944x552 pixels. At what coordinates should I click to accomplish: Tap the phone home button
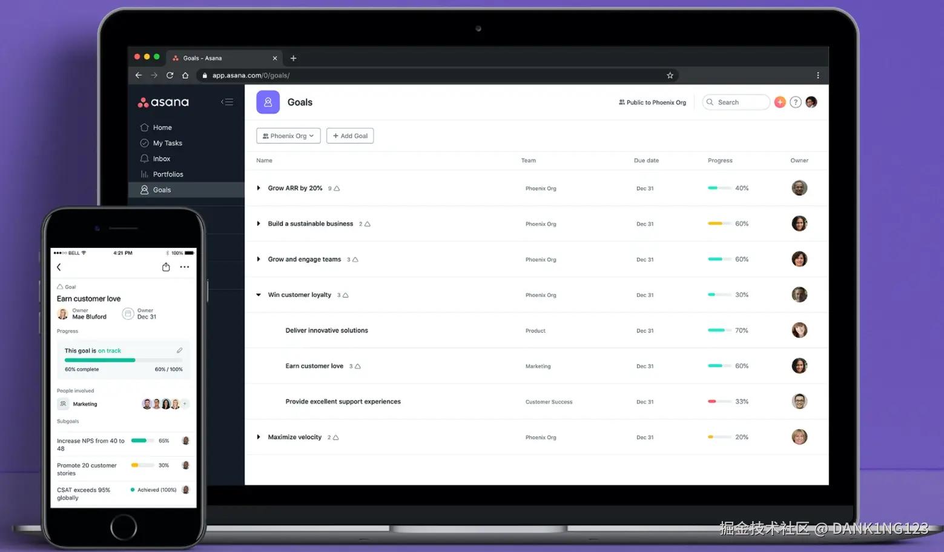124,527
